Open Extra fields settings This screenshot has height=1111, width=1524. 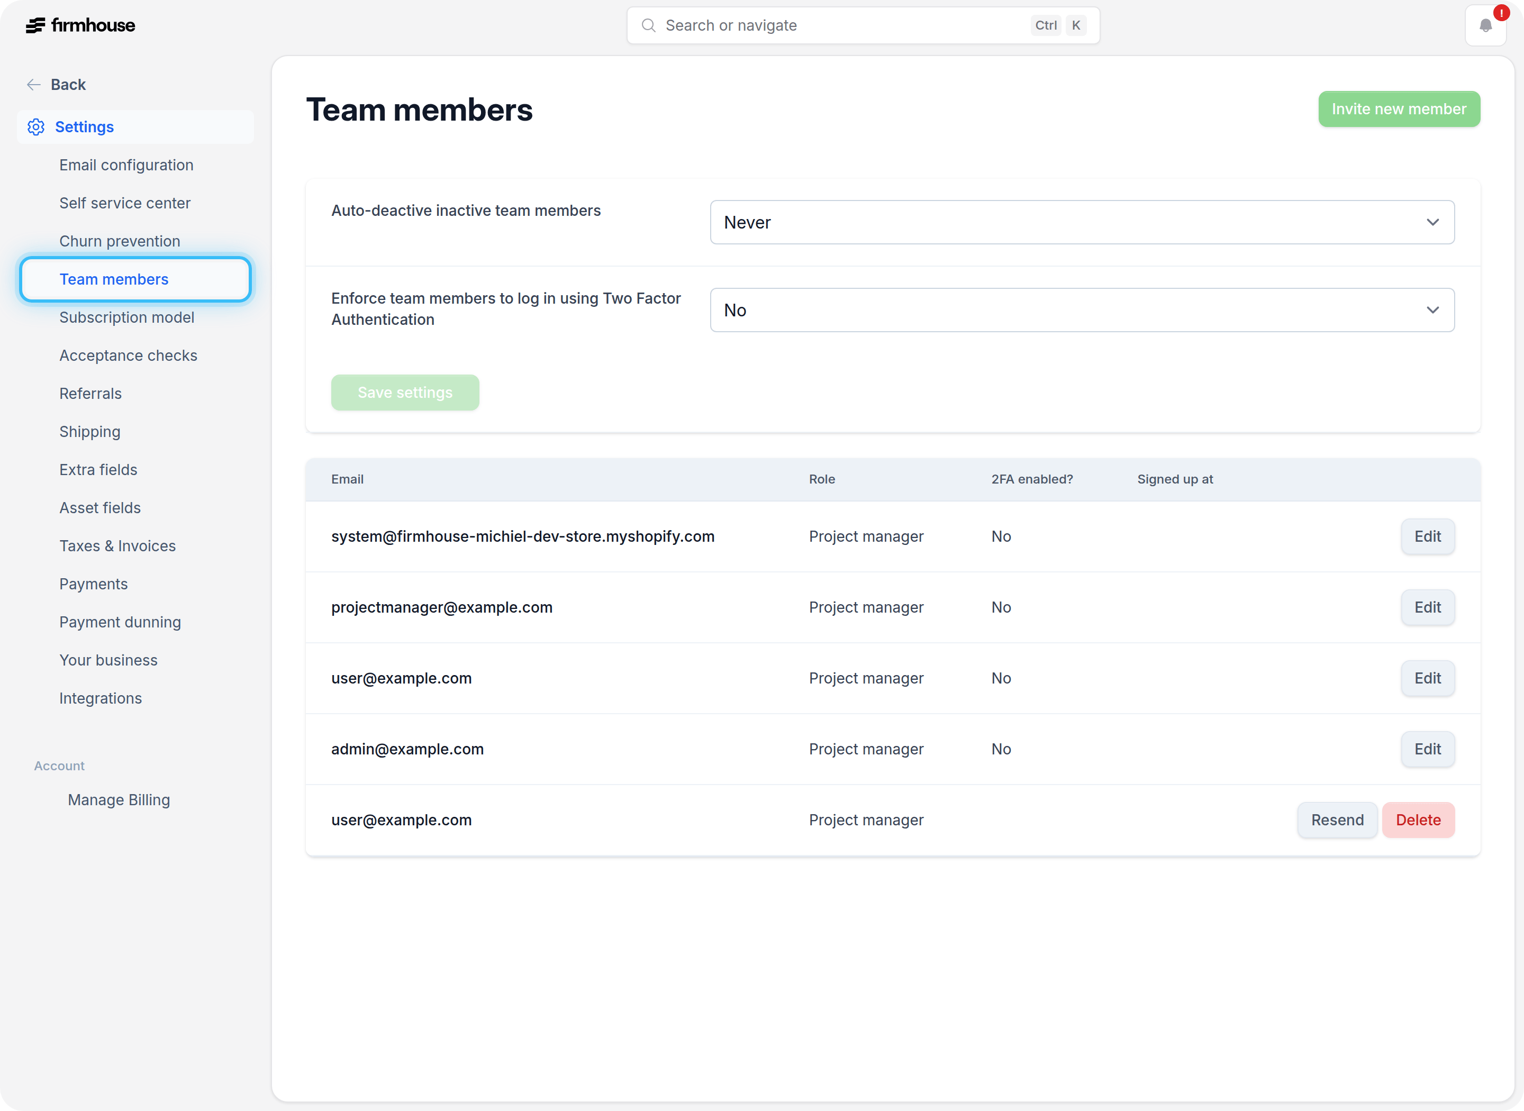(x=98, y=470)
